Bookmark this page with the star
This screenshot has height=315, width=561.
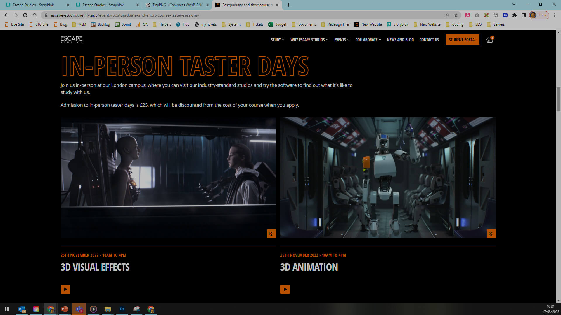tap(456, 15)
